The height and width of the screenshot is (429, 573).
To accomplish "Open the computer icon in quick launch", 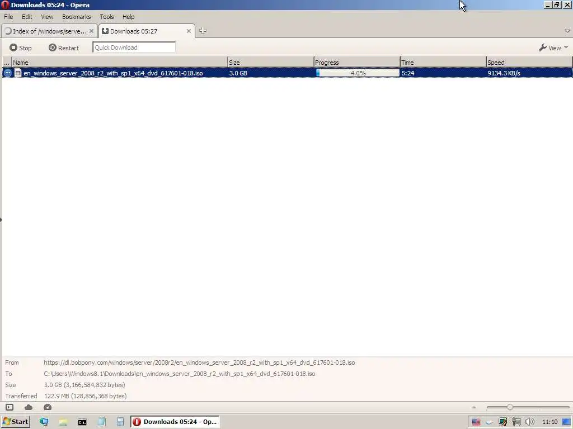I will click(44, 422).
